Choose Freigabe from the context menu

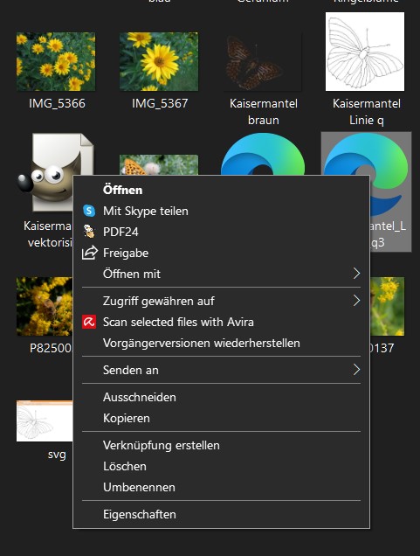point(221,253)
